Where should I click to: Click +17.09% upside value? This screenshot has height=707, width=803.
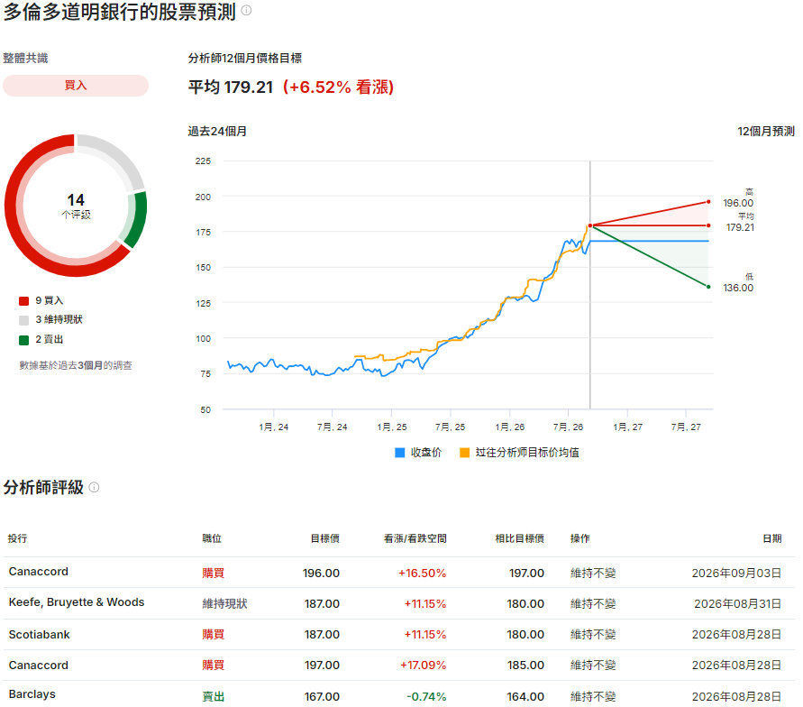click(x=423, y=666)
